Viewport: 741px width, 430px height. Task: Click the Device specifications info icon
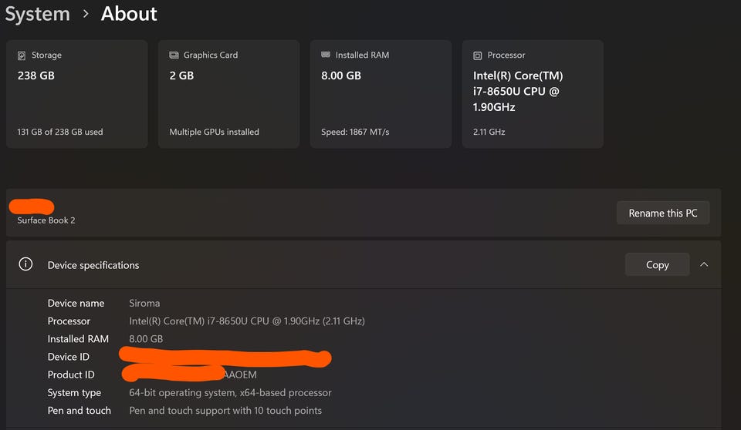pyautogui.click(x=25, y=264)
